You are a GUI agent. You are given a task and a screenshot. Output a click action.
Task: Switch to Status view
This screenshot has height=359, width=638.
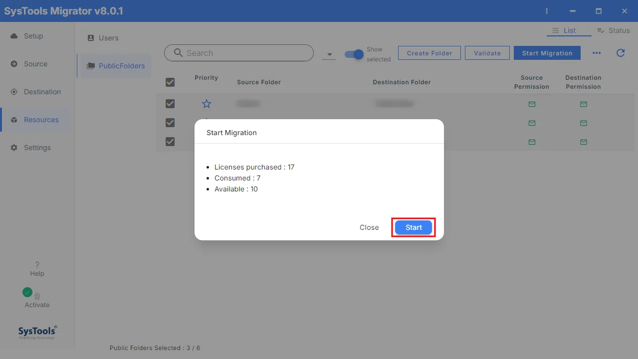(x=614, y=30)
